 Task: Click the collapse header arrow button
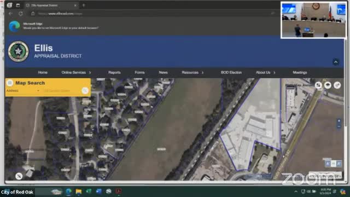pyautogui.click(x=336, y=62)
